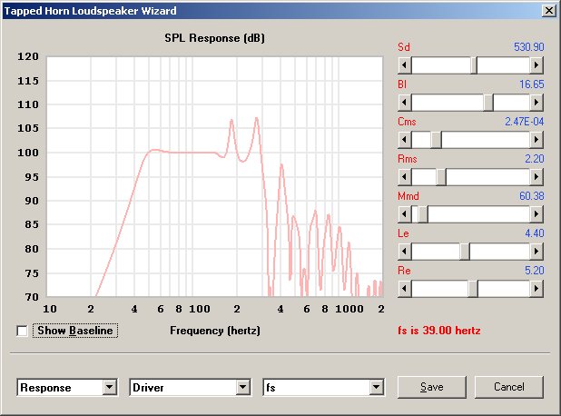561x416 pixels.
Task: Click the Le slider thumb
Action: pyautogui.click(x=465, y=252)
